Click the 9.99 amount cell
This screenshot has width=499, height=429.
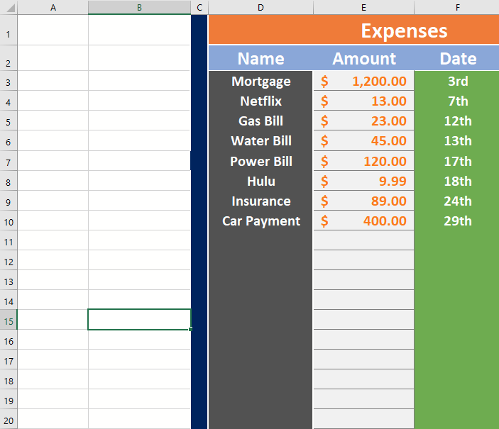point(363,181)
